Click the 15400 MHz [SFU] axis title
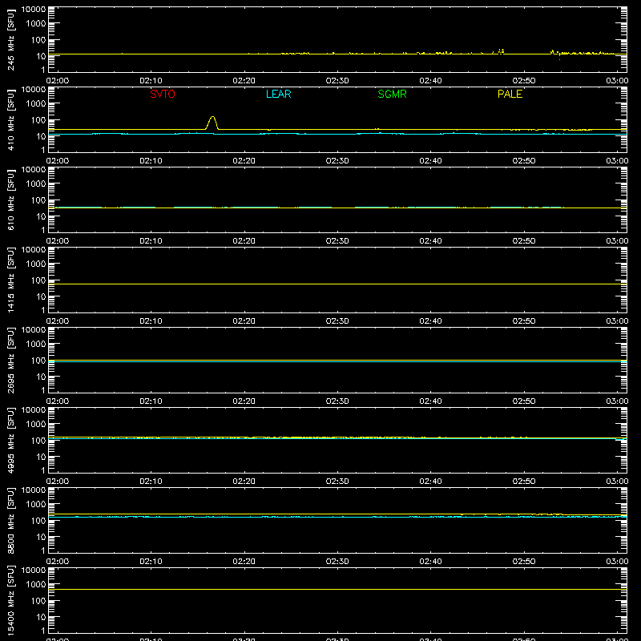This screenshot has width=641, height=641. coord(11,600)
